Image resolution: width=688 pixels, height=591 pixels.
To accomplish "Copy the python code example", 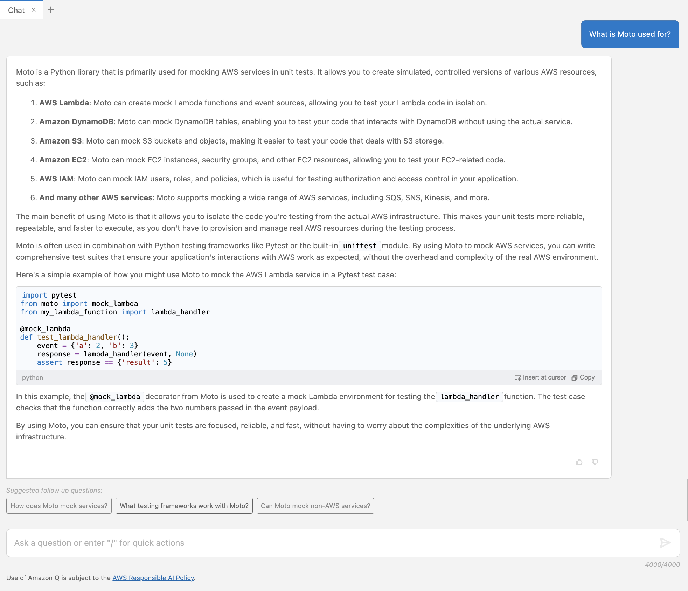I will coord(583,377).
